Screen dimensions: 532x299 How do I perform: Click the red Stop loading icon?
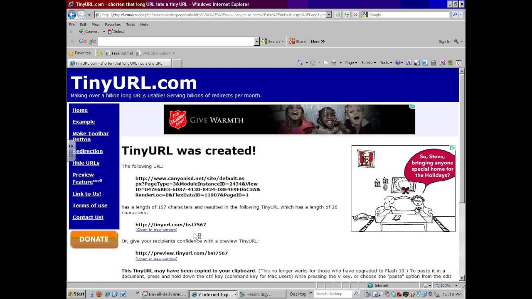[x=355, y=15]
